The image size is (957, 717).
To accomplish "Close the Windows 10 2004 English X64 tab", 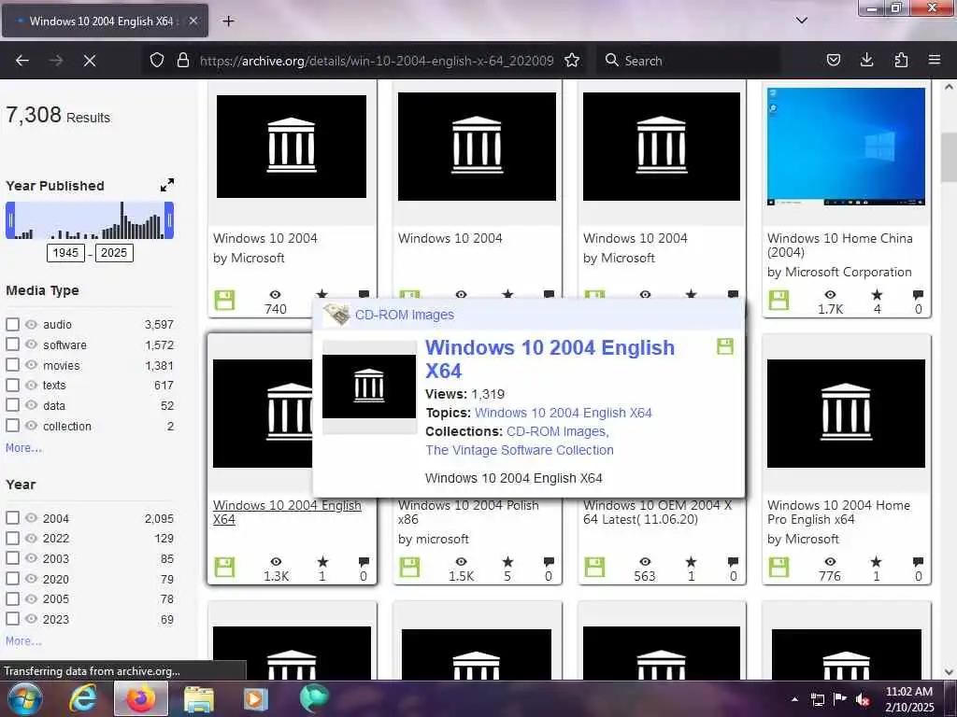I will tap(193, 21).
